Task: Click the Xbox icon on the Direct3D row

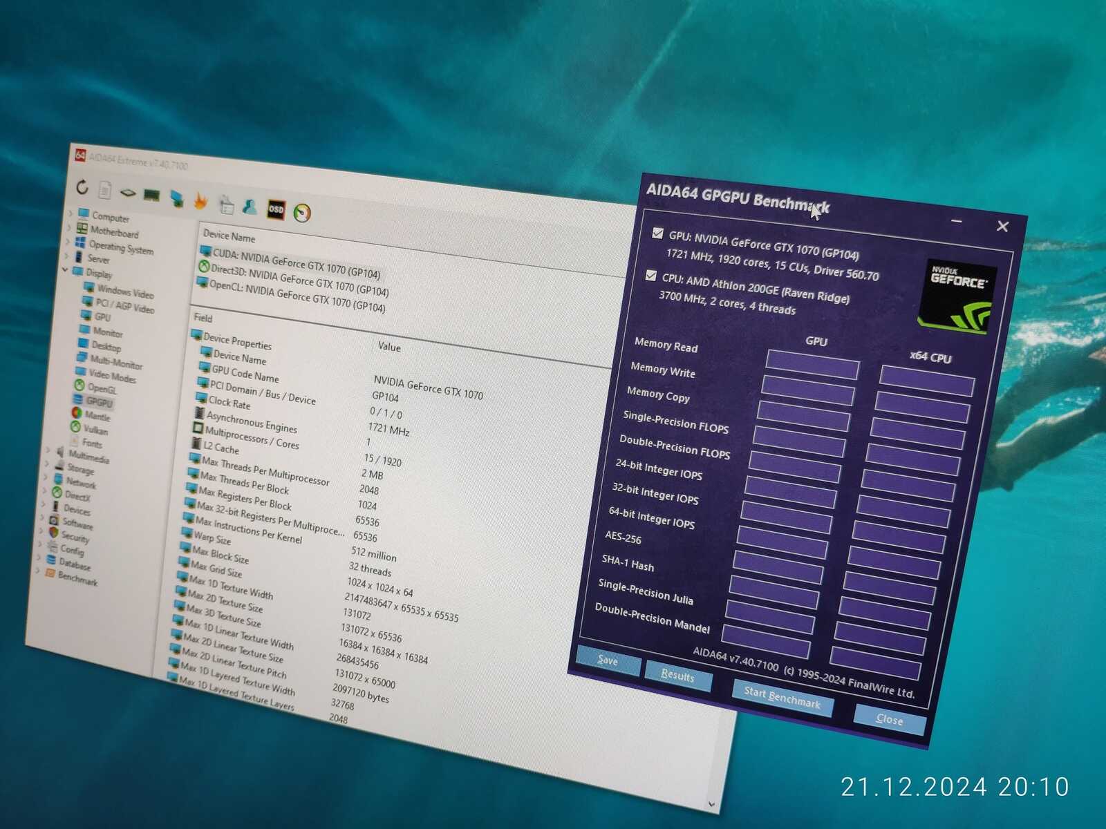Action: (x=204, y=267)
